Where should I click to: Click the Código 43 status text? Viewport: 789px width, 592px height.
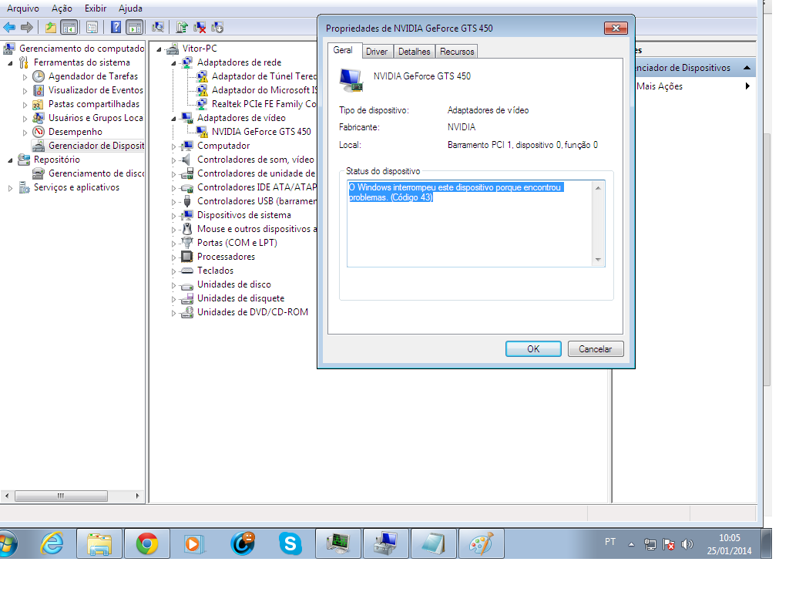tap(411, 197)
